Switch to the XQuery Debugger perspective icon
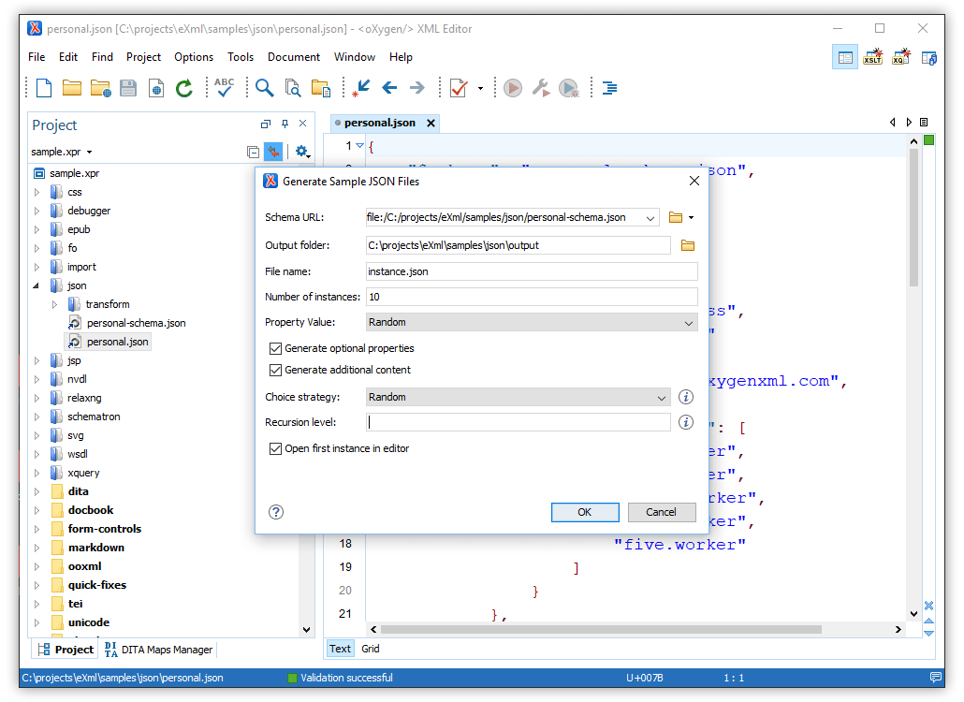The width and height of the screenshot is (964, 702). (x=901, y=57)
